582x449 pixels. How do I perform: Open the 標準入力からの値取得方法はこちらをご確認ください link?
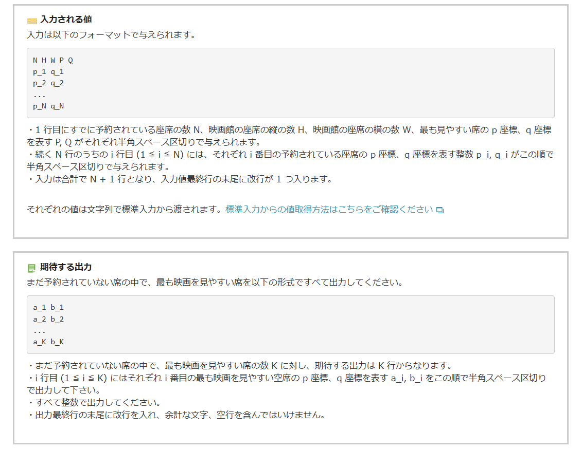pos(329,210)
